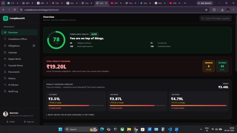
Task: Click the deerman user avatar
Action: pos(6,114)
